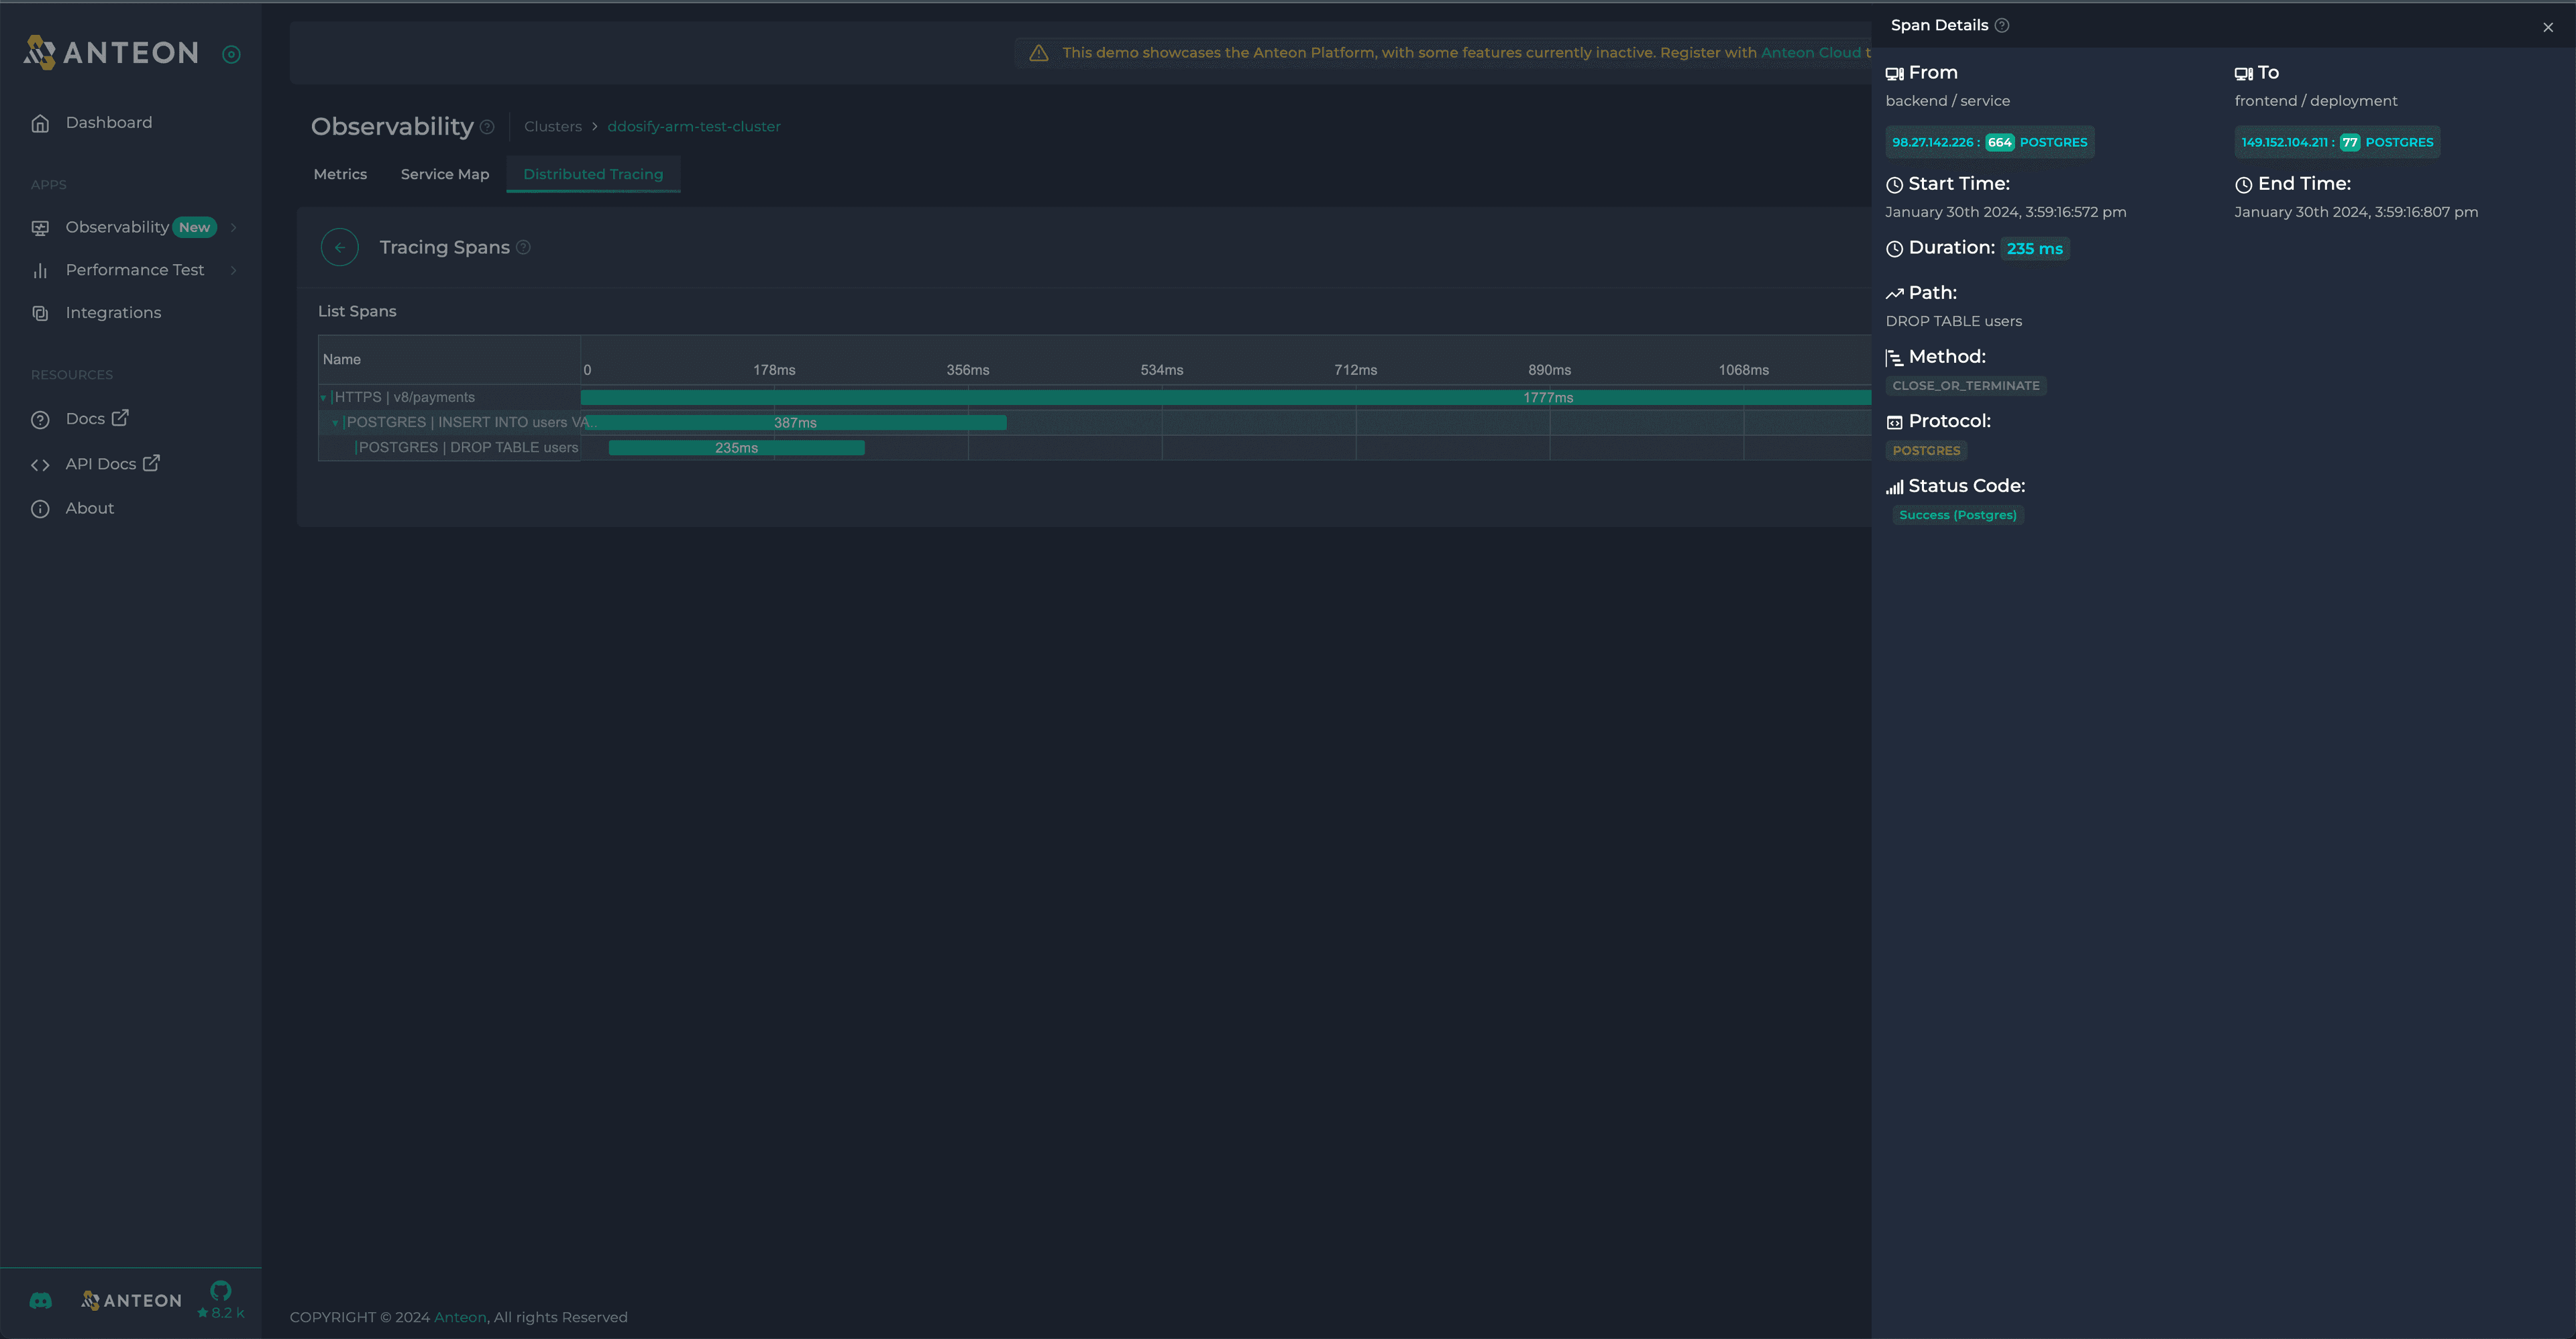Click the Tracing Spans help icon
Viewport: 2576px width, 1339px height.
pos(524,247)
